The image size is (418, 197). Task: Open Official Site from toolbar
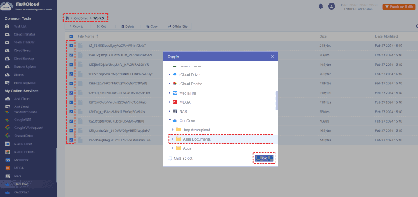[x=178, y=26]
